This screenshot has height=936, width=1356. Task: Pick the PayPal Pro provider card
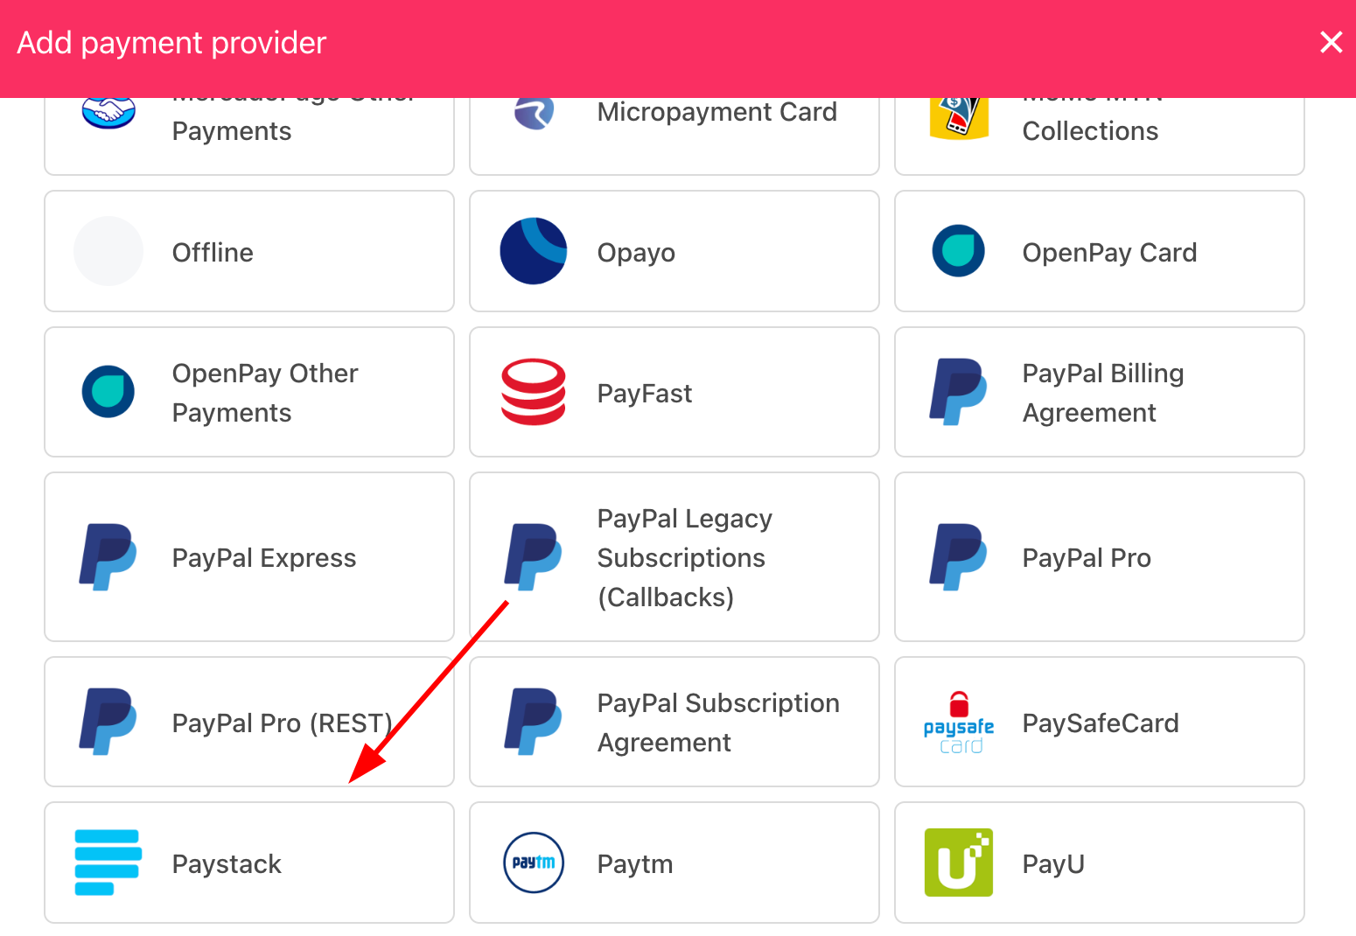1100,557
